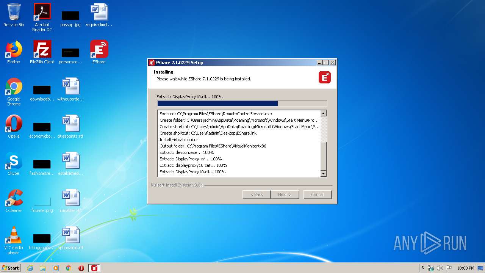This screenshot has height=273, width=485.
Task: Click the Chrome icon in the taskbar
Action: coord(69,268)
